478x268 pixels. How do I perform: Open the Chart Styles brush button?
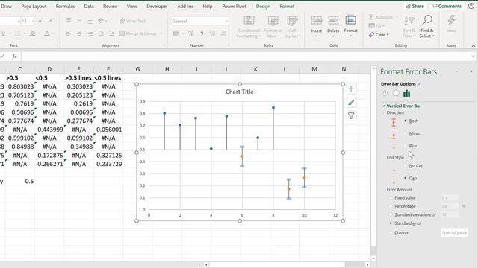[351, 103]
